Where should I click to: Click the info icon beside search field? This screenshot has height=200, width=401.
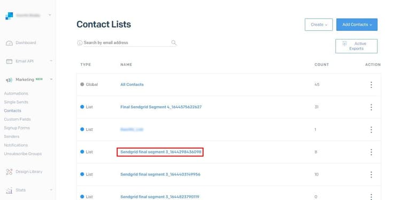(x=80, y=43)
